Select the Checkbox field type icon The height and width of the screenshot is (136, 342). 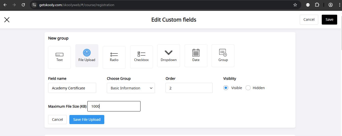click(x=142, y=57)
